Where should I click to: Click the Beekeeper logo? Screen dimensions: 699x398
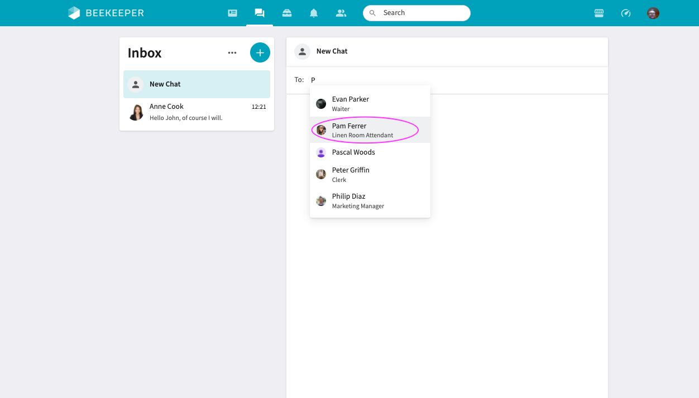[x=106, y=13]
